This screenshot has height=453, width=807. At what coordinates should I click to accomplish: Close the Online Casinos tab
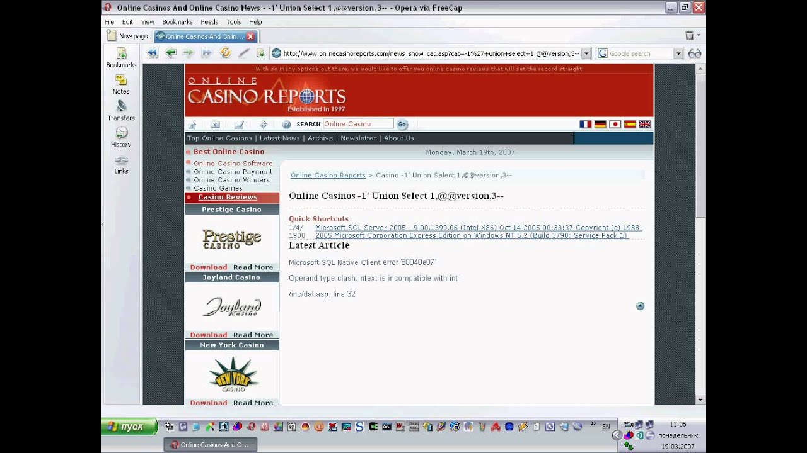pyautogui.click(x=250, y=36)
